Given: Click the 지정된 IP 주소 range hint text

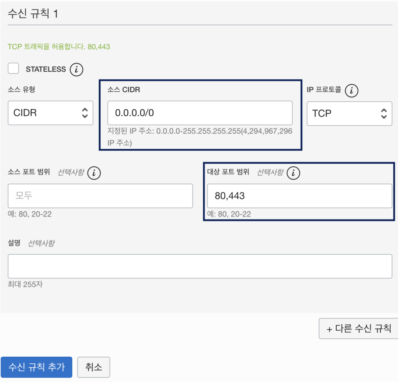Looking at the screenshot, I should coord(200,137).
